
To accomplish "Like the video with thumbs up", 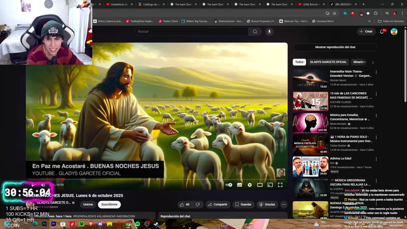I will 185,205.
